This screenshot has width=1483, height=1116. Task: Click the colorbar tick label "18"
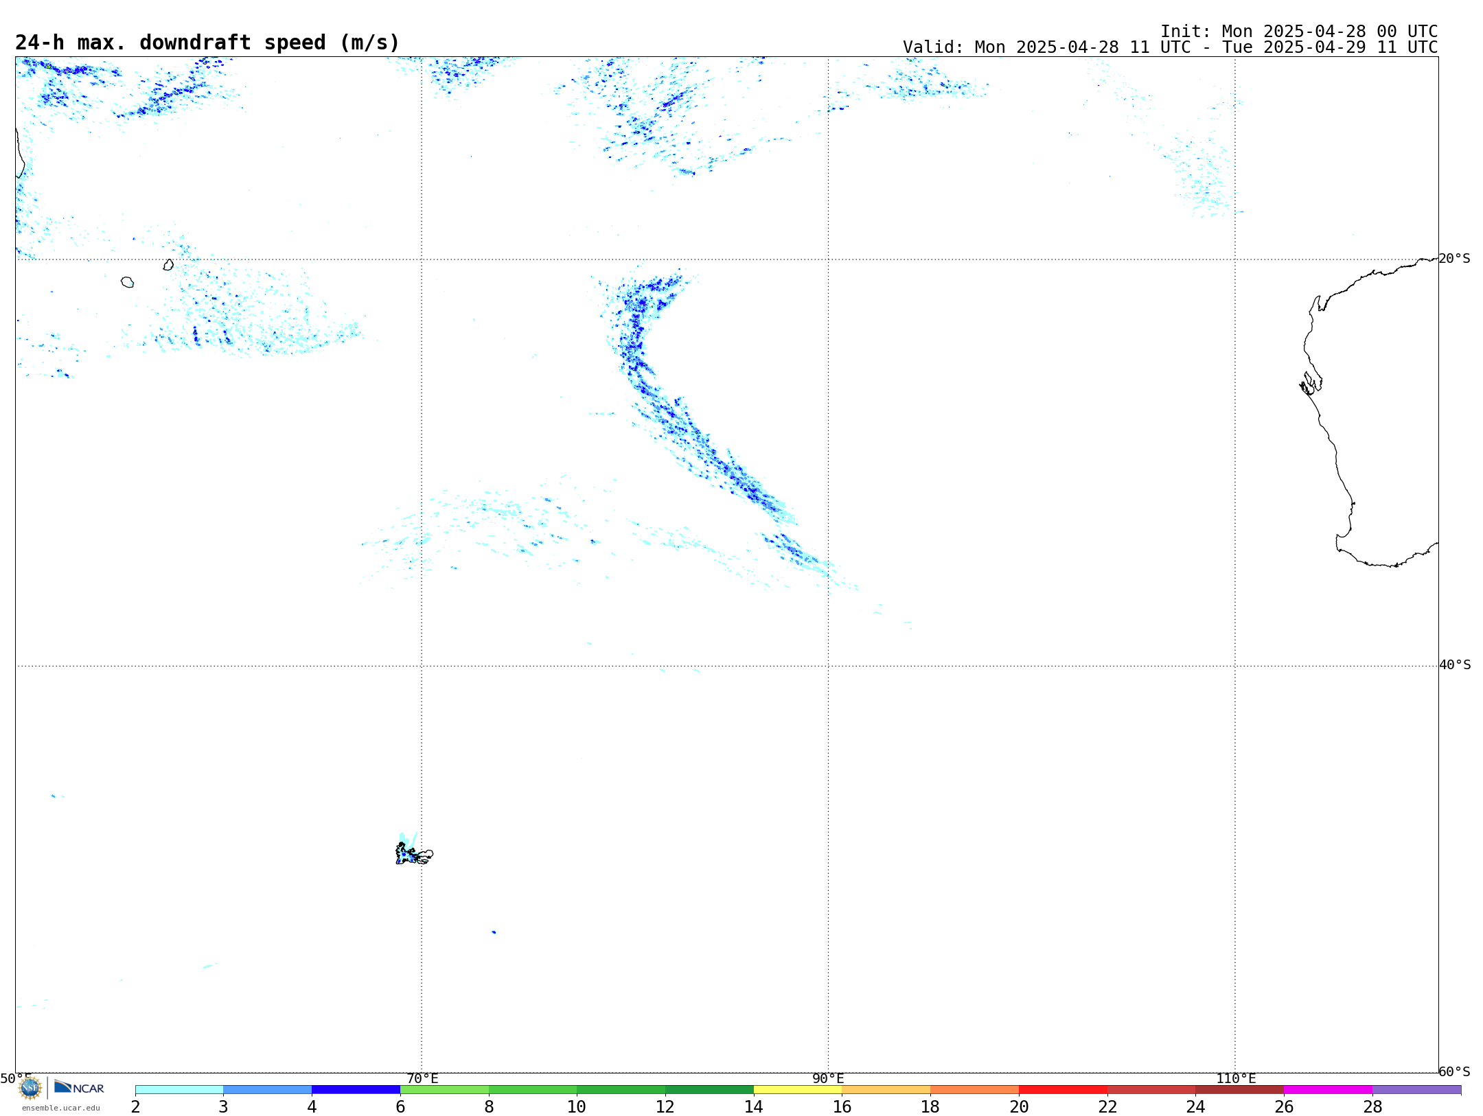click(x=930, y=1106)
